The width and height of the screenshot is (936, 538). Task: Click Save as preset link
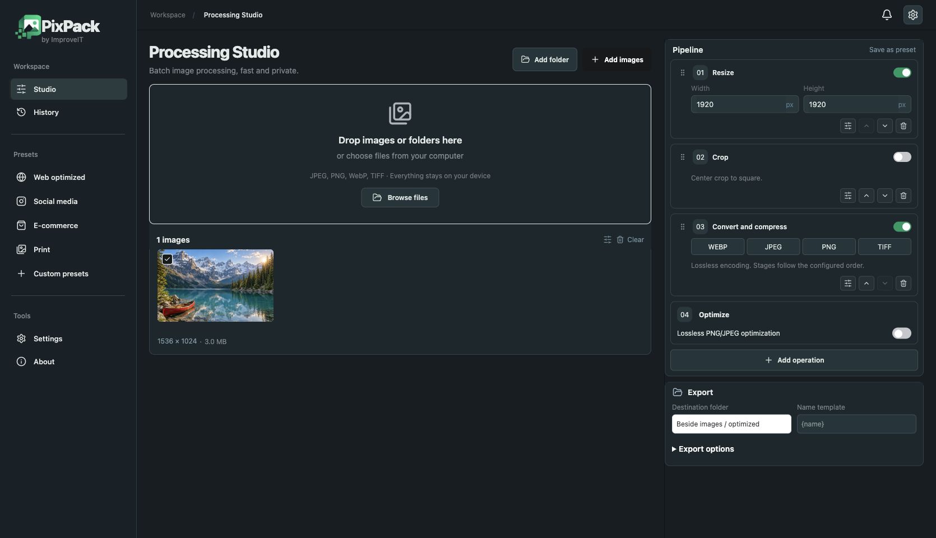click(892, 50)
